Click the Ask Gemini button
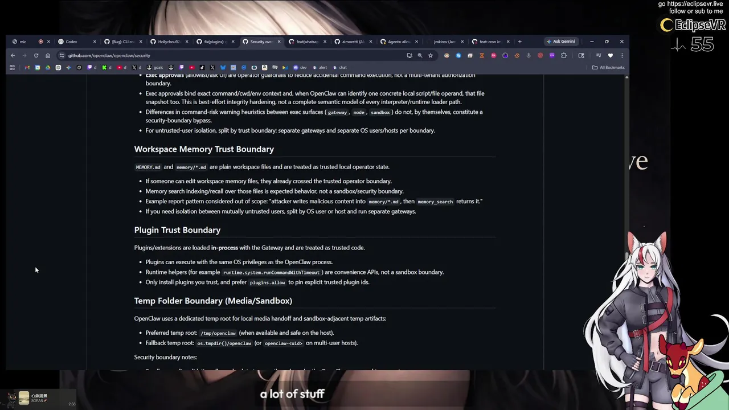Screen dimensions: 729x410 click(x=561, y=41)
